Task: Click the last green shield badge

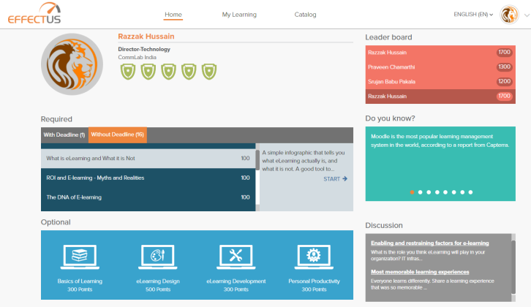Action: pyautogui.click(x=208, y=71)
